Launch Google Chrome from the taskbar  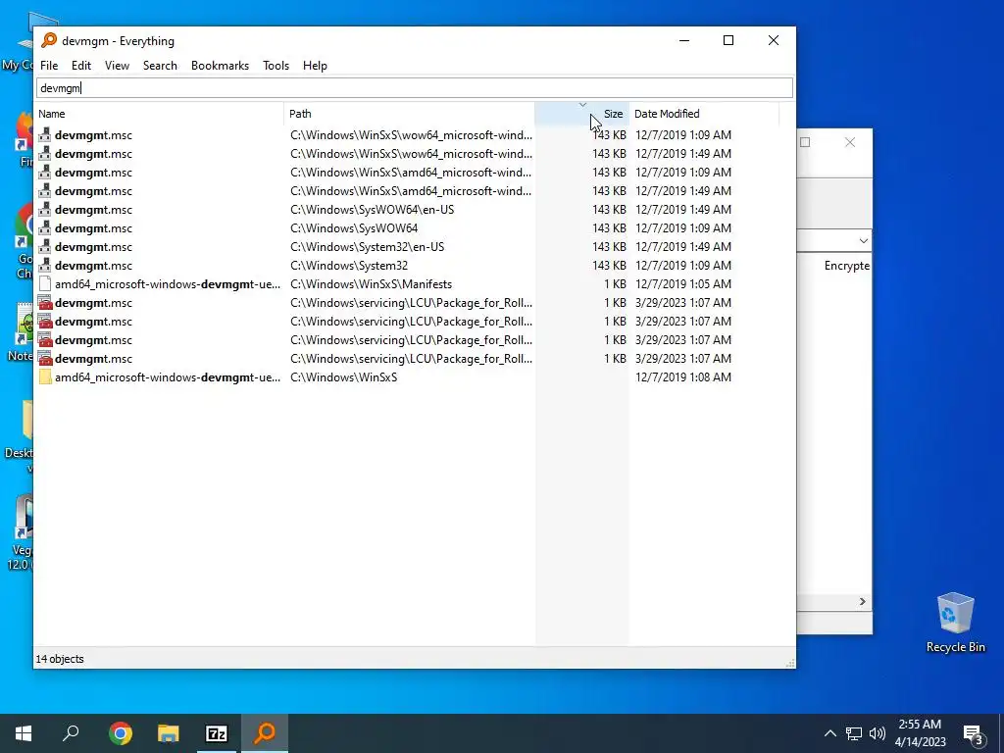[x=120, y=733]
